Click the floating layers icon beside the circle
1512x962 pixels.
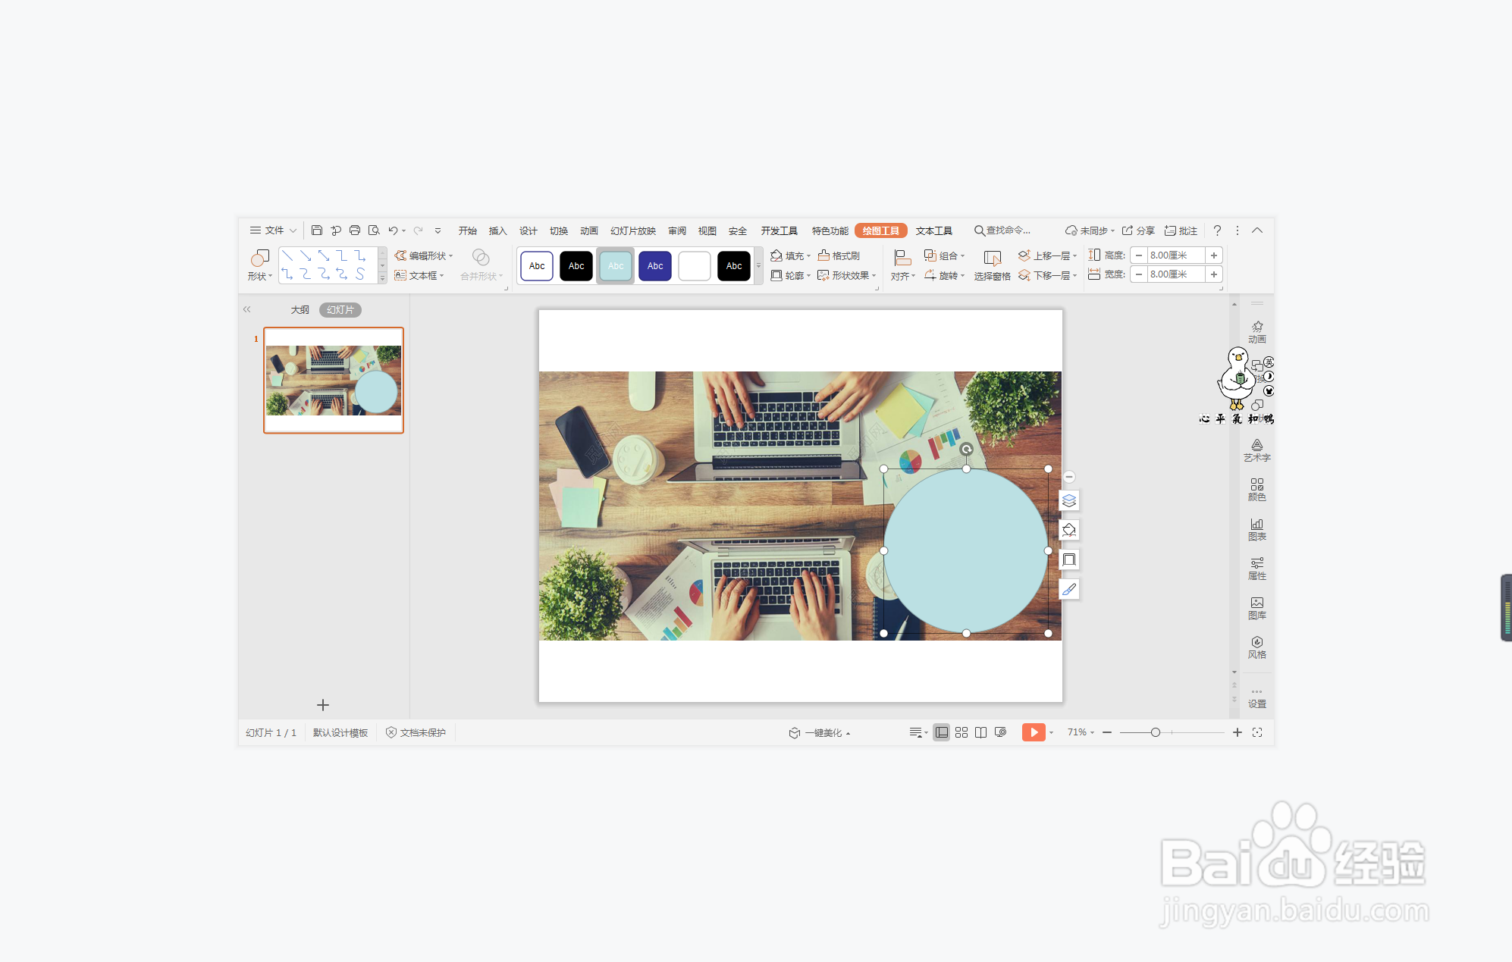(1069, 500)
